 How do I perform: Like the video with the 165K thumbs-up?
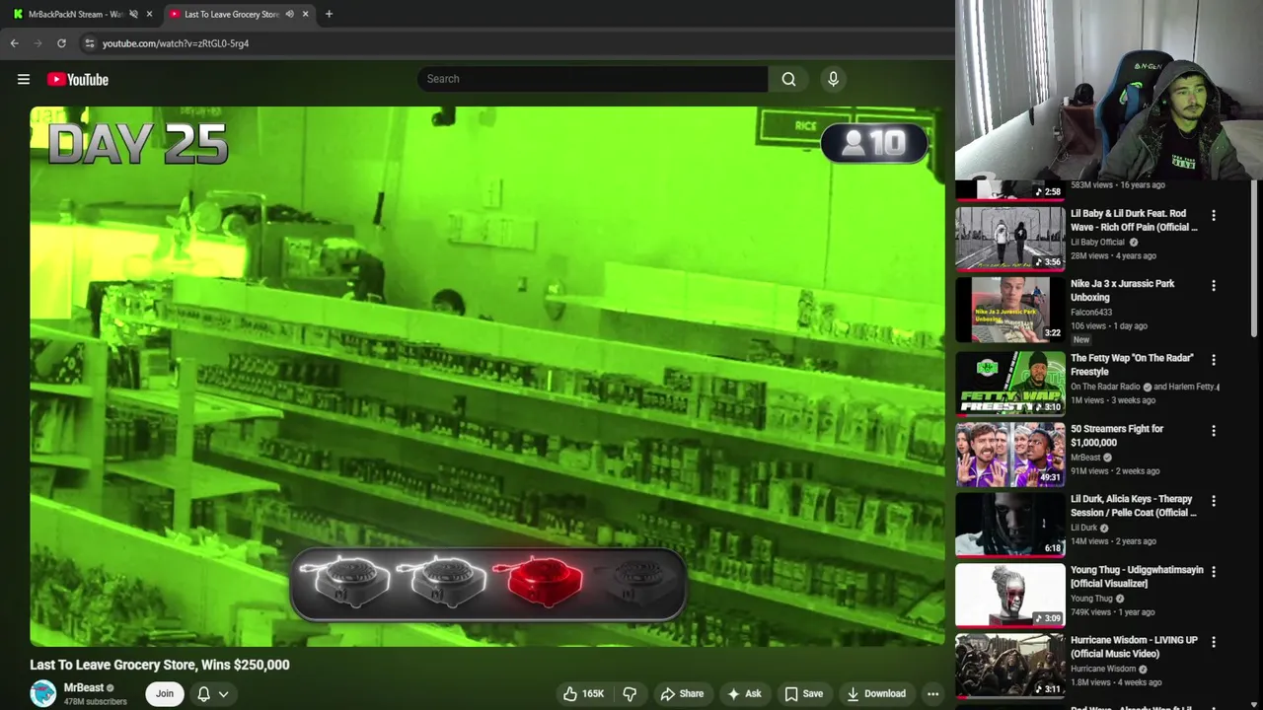582,693
